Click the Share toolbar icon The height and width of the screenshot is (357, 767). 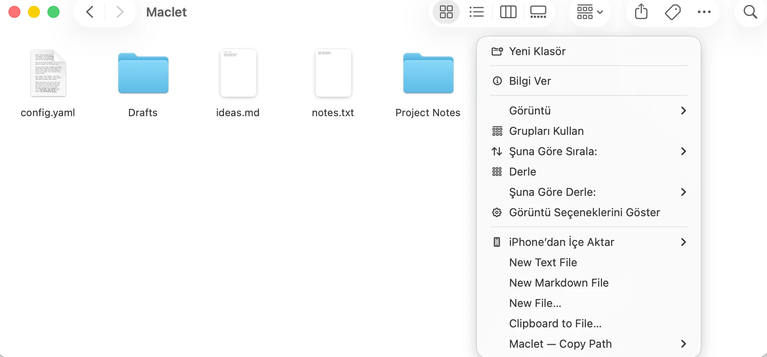641,12
